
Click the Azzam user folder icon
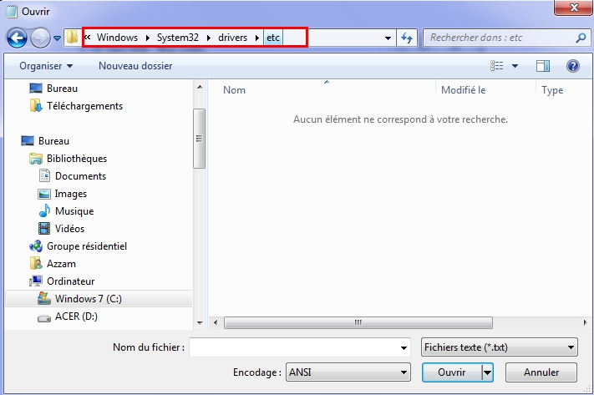click(x=36, y=263)
